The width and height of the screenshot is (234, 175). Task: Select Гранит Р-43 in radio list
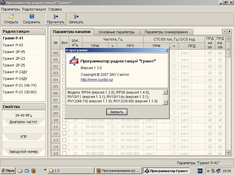coord(13,45)
